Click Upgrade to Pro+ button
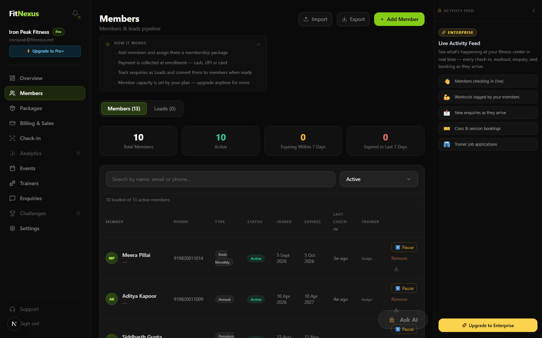542x338 pixels. pyautogui.click(x=45, y=51)
